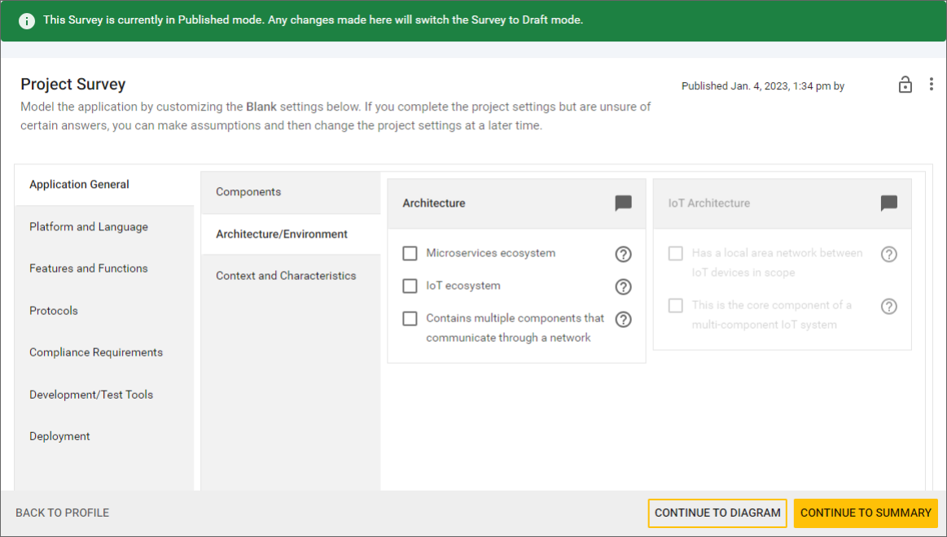Viewport: 947px width, 537px height.
Task: Click the Continue to Summary button
Action: click(x=866, y=513)
